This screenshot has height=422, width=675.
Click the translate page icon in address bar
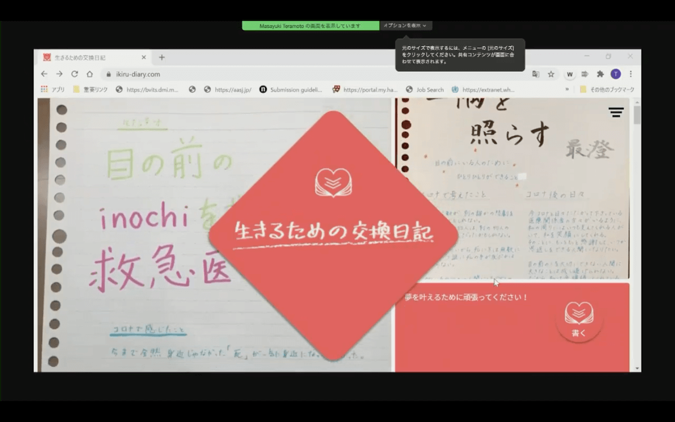(x=535, y=74)
